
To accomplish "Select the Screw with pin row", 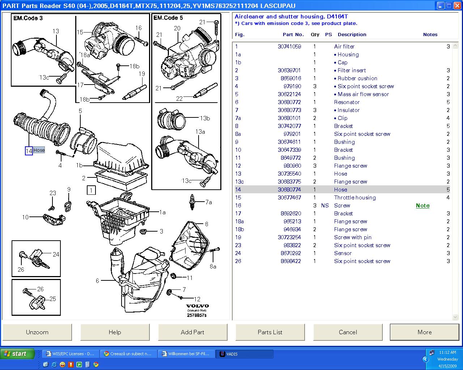I will [342, 237].
